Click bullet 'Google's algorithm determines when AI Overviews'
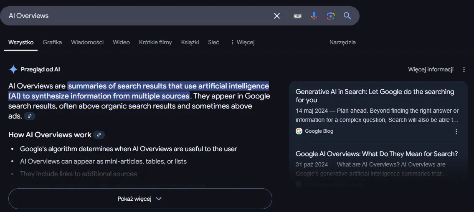This screenshot has height=212, width=474. [x=129, y=149]
